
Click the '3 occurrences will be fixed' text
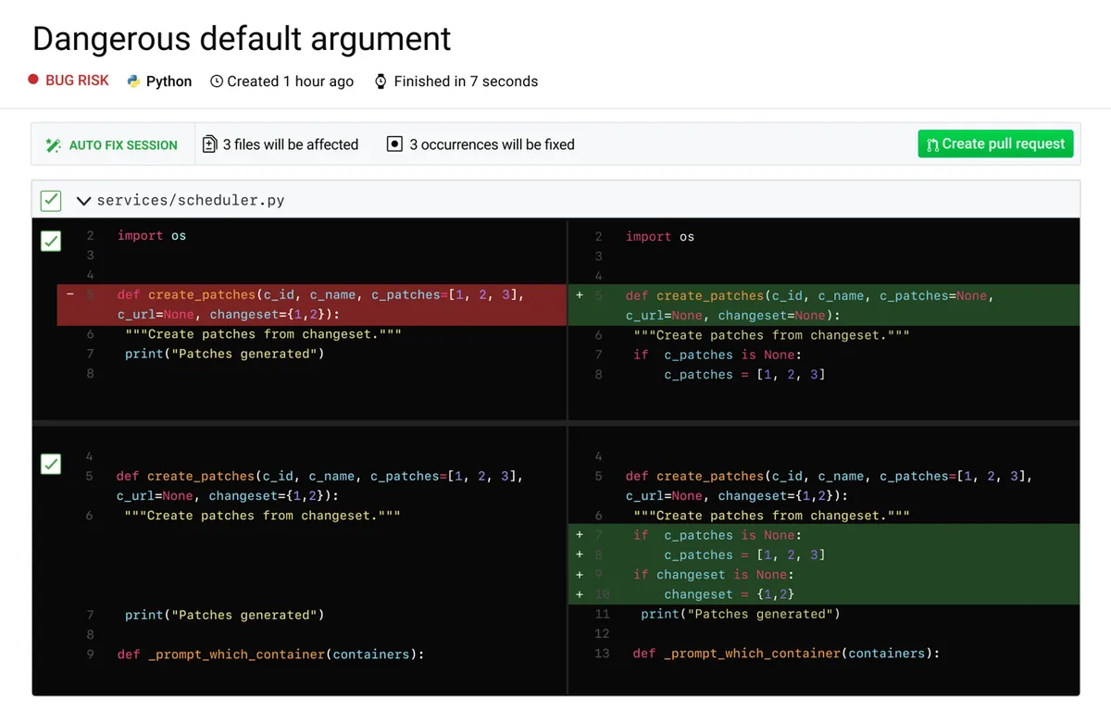pos(493,144)
